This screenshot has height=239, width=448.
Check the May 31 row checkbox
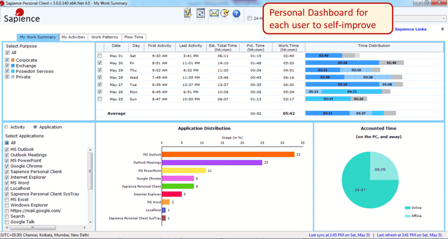(100, 56)
